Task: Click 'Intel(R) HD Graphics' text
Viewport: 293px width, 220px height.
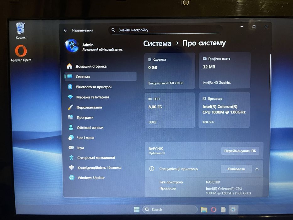Action: point(217,82)
